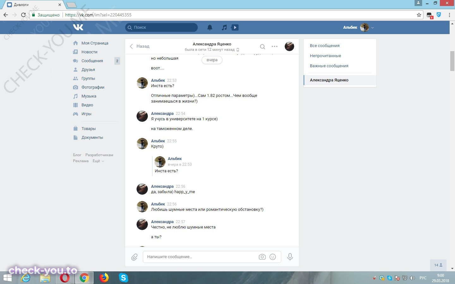
Task: Click the online friends counter 14
Action: coord(438,265)
